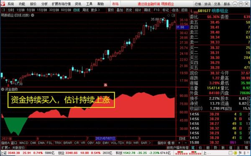Click -自选 to remove from watchlist
This screenshot has height=156, width=251.
(x=175, y=10)
